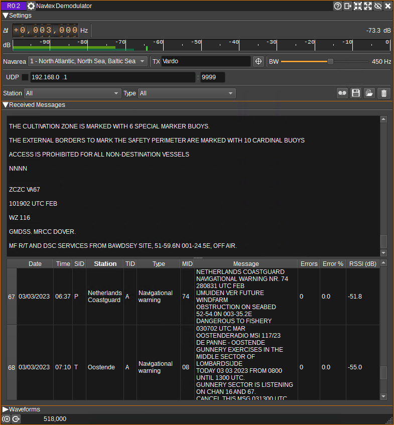Click time cell 07:10
Image resolution: width=394 pixels, height=425 pixels.
(x=63, y=367)
